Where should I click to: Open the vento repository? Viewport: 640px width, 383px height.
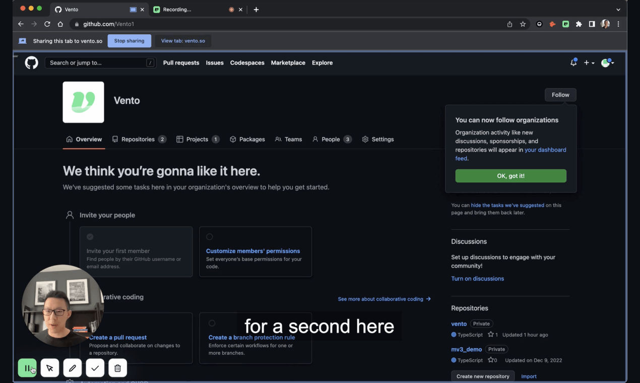point(459,324)
